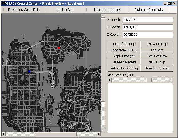The image size is (178, 138).
Task: Click the GTA IV title bar icon
Action: [3, 3]
